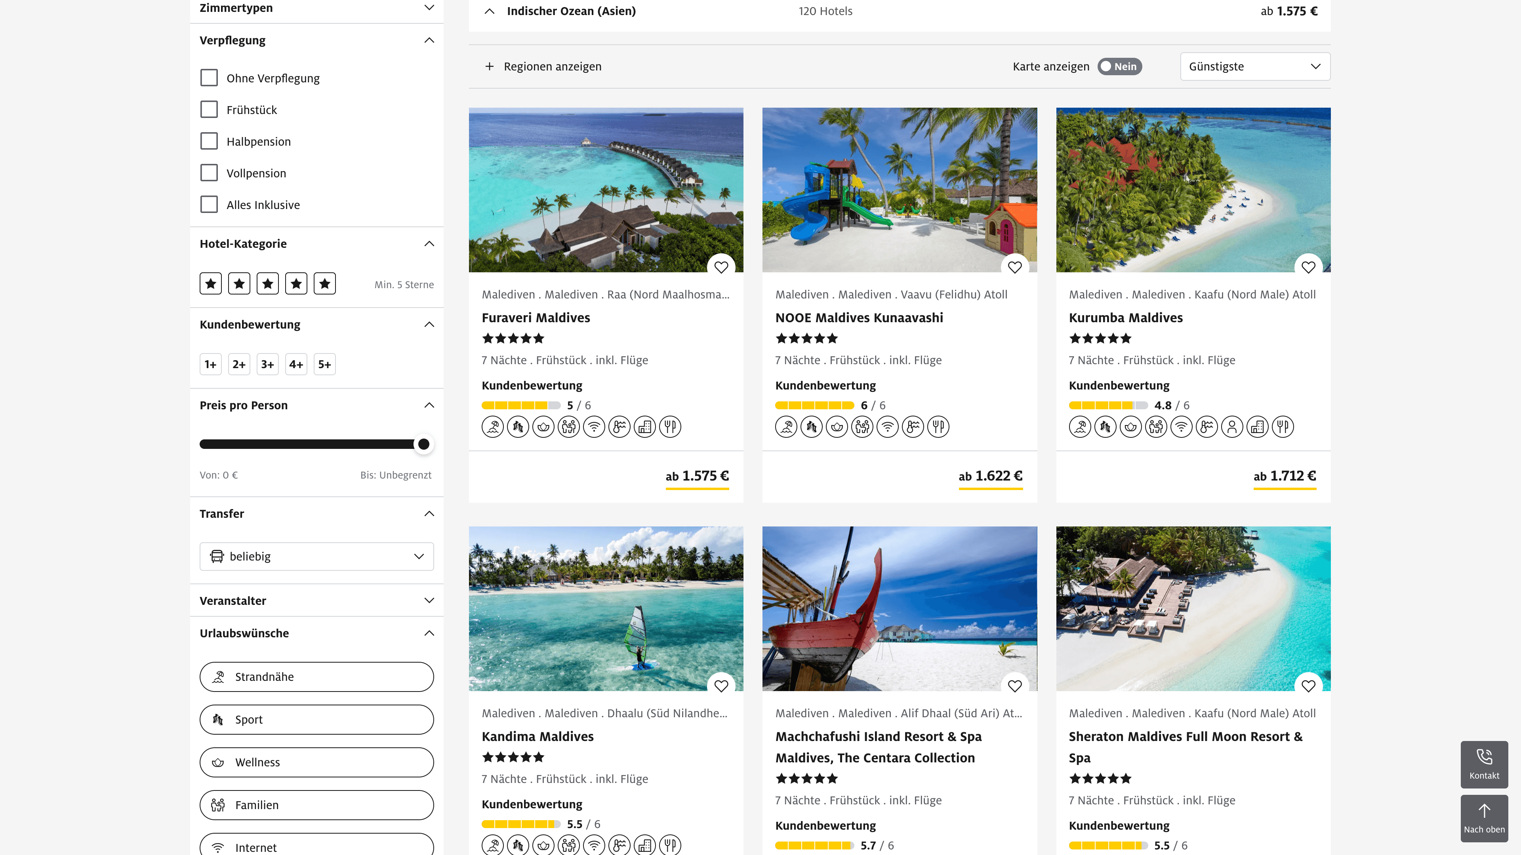Open Transfer beliebig dropdown

tap(316, 557)
